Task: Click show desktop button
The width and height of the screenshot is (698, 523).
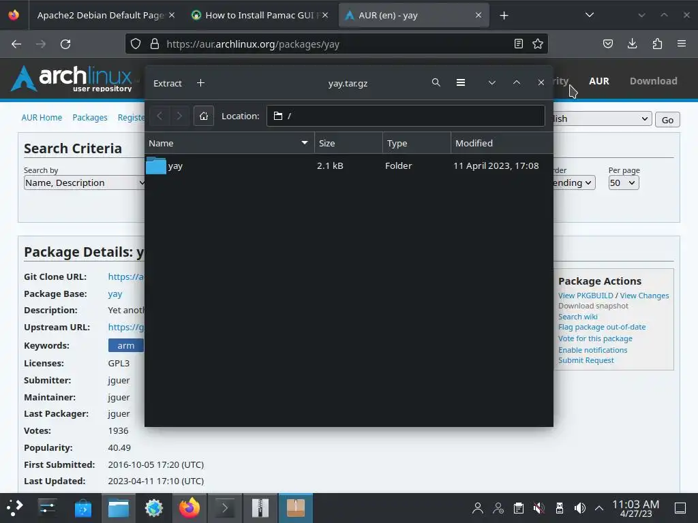Action: pos(680,508)
